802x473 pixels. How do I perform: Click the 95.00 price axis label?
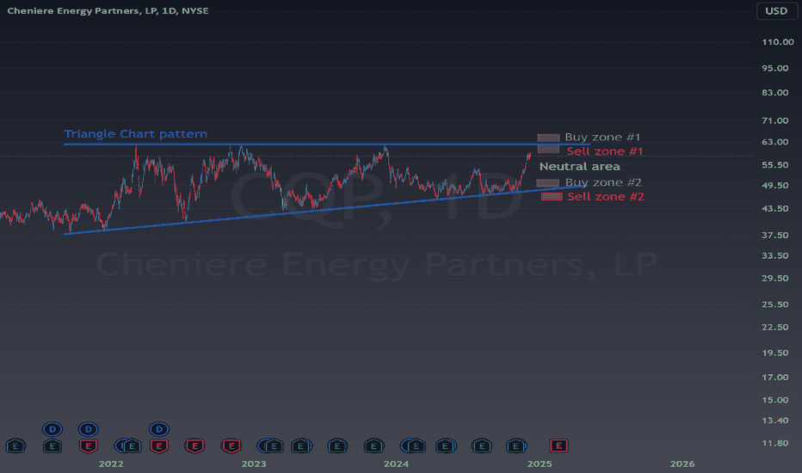[x=774, y=68]
